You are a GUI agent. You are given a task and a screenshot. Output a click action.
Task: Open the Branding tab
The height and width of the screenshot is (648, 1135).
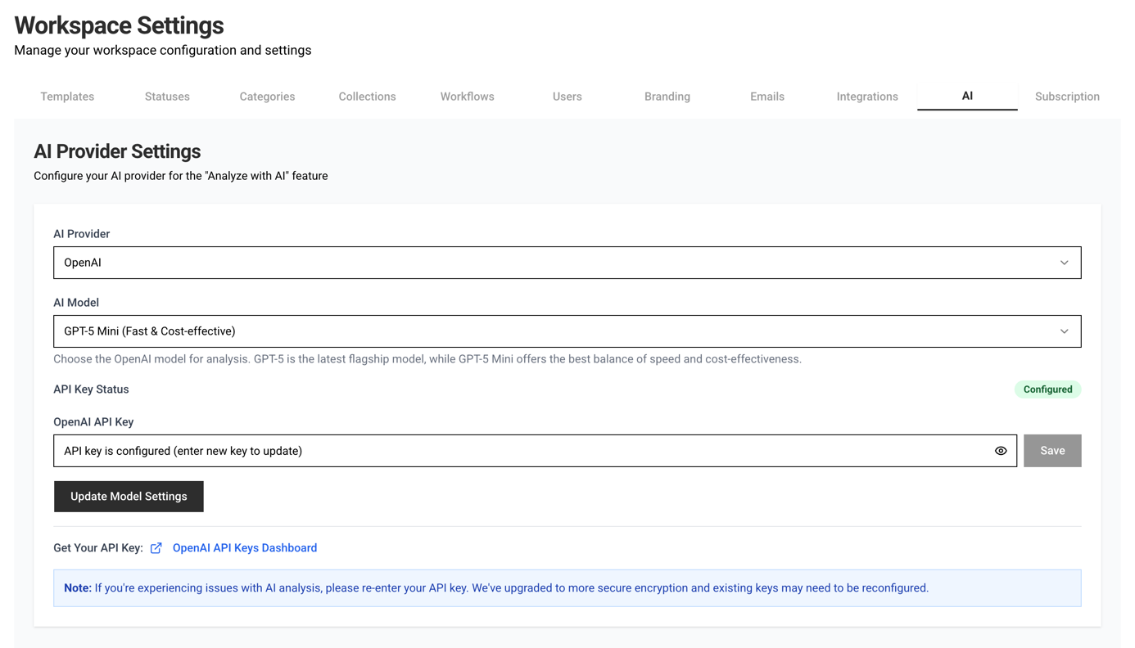click(667, 97)
